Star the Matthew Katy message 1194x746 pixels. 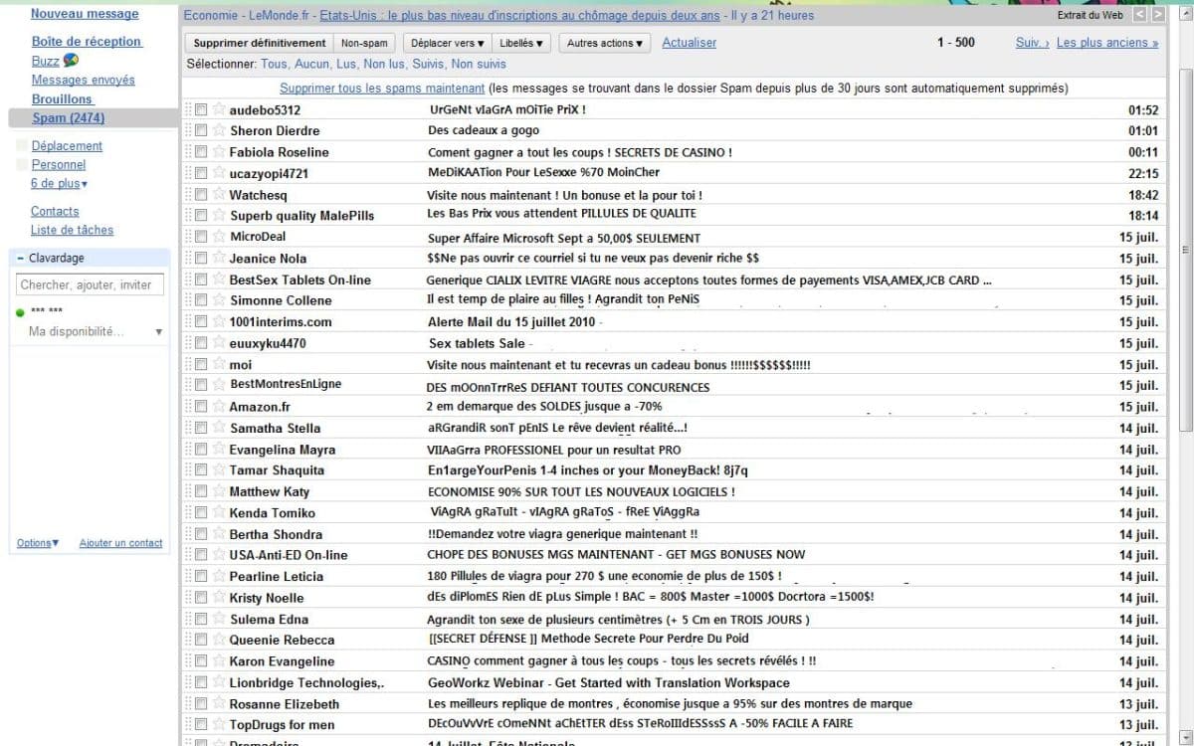click(219, 491)
